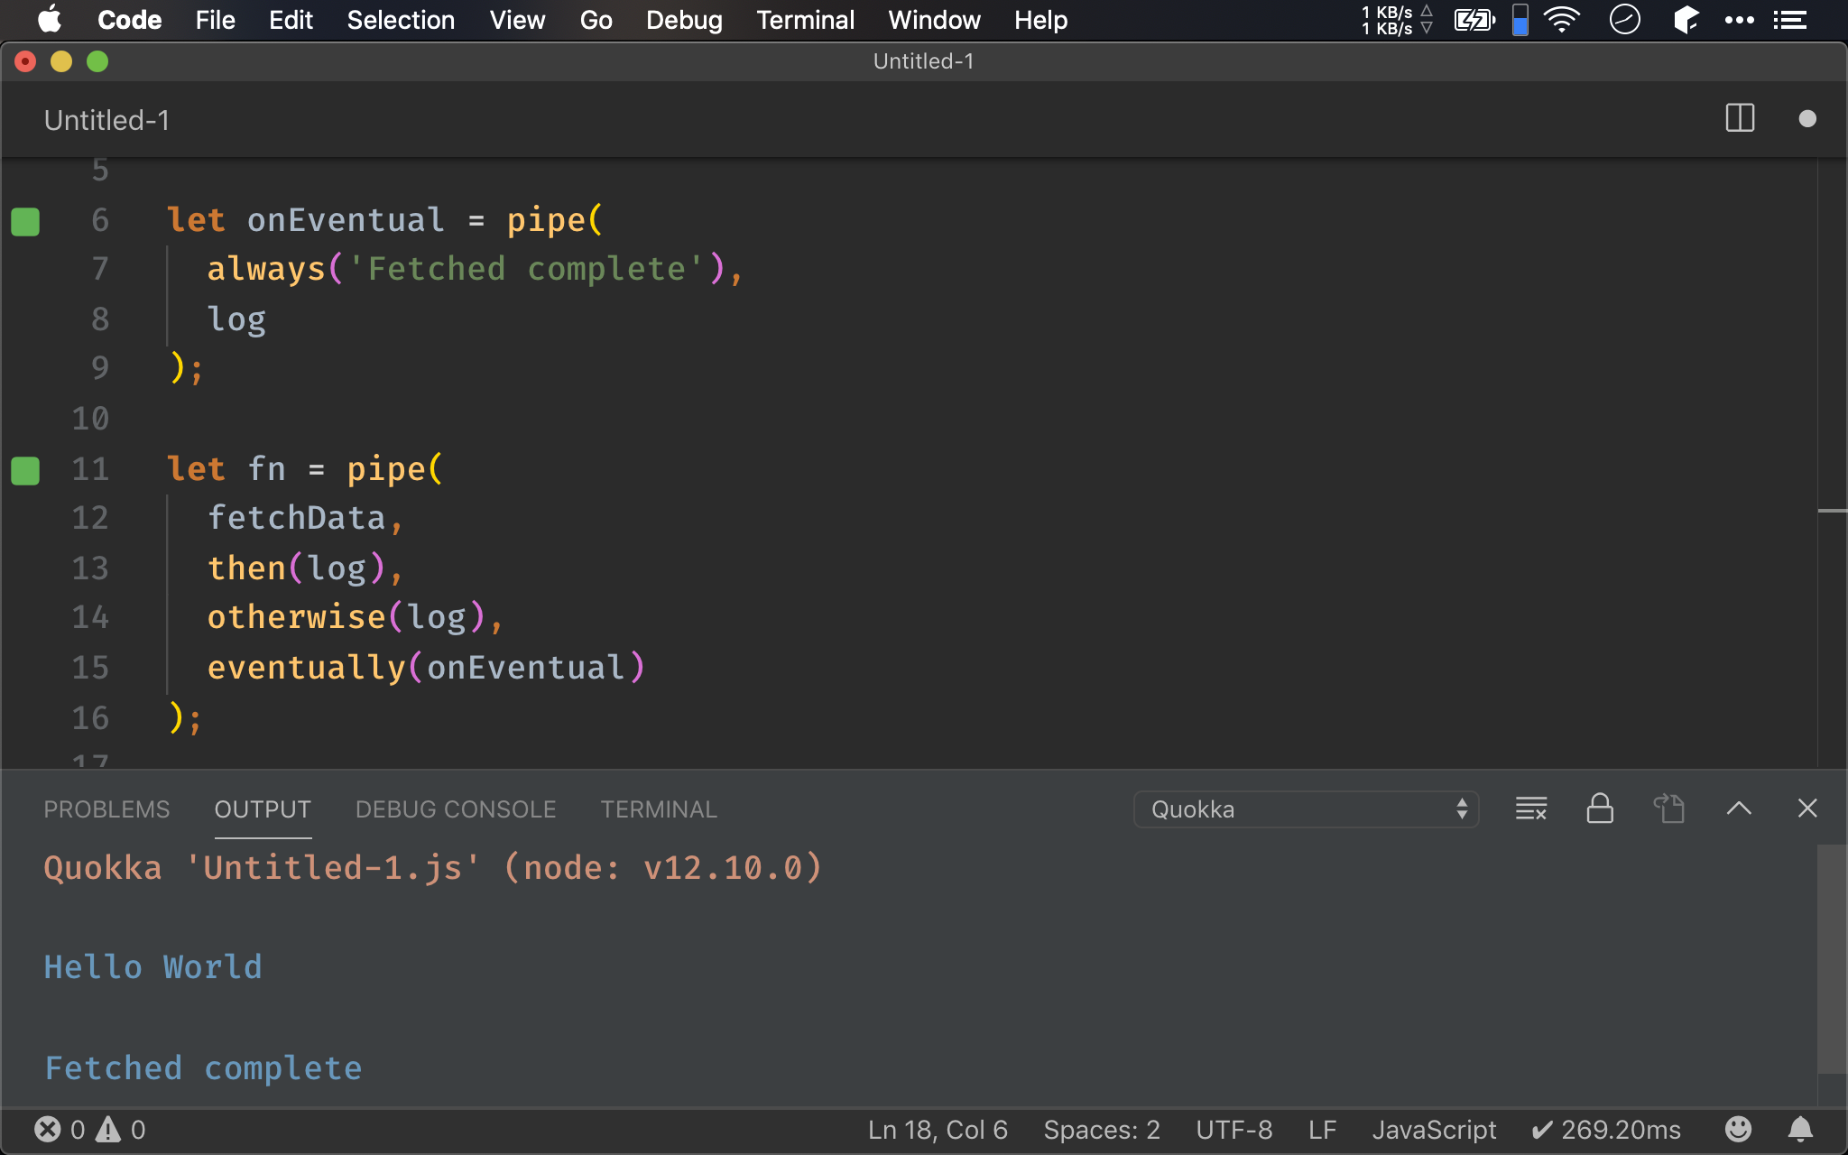Open the Edit menu

(291, 20)
